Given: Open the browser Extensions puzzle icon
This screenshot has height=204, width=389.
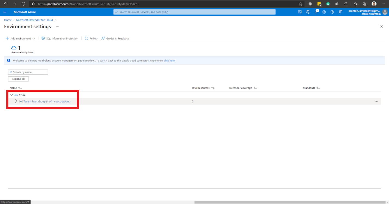Looking at the screenshot, I should (346, 4).
